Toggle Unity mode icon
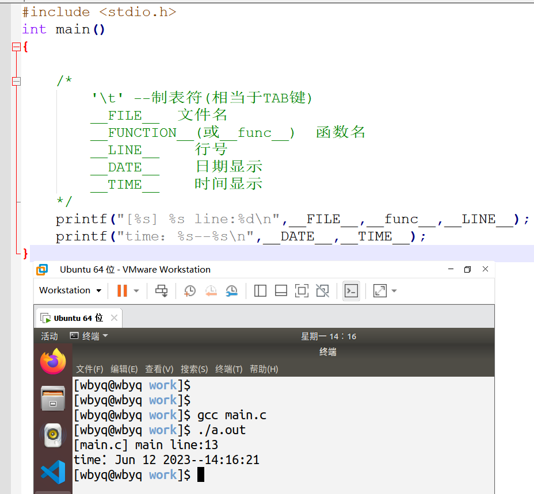The image size is (534, 494). (x=322, y=291)
